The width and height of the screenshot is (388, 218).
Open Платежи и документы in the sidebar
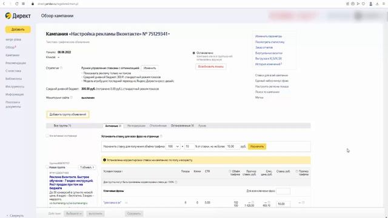coord(13,104)
